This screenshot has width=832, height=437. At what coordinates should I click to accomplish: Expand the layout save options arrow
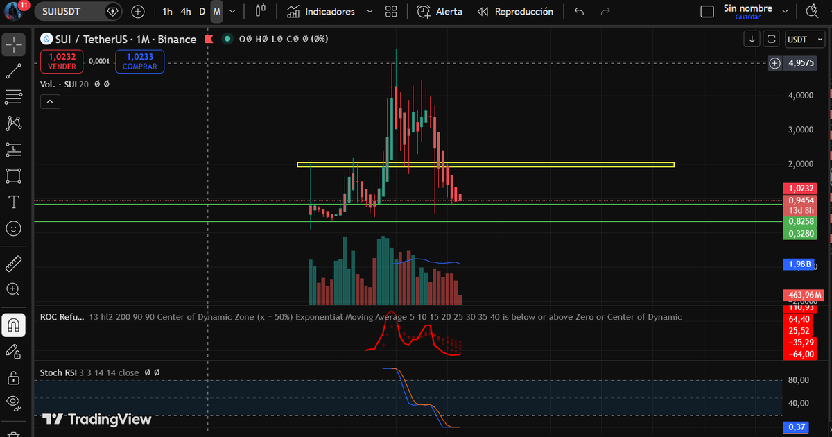[785, 12]
